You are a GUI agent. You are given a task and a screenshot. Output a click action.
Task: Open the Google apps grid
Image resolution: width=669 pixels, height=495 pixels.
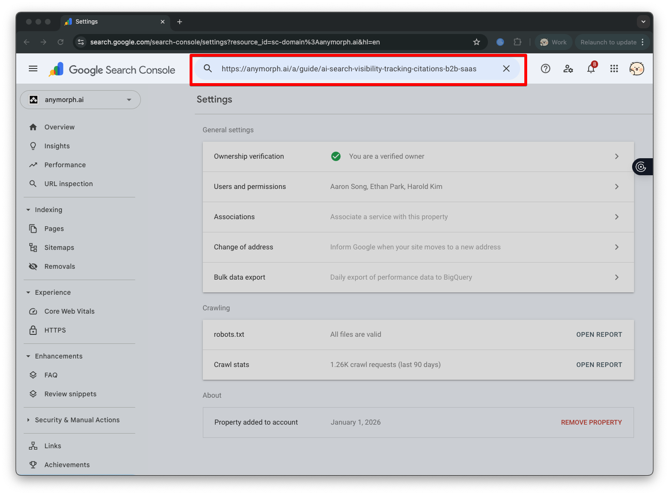click(x=614, y=68)
